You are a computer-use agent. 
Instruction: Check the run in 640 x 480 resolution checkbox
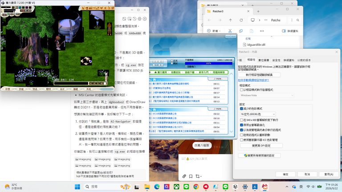(x=241, y=120)
